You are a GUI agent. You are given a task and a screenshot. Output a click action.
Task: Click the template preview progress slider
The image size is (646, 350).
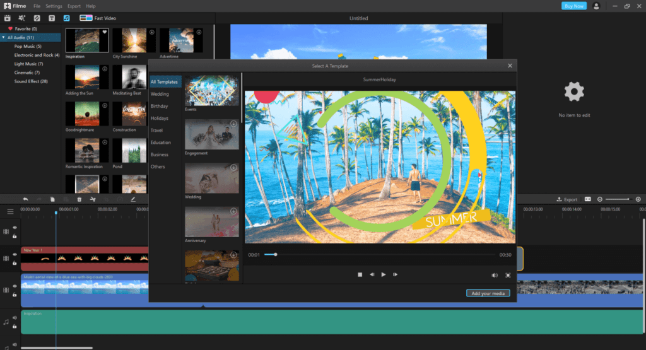[x=380, y=255]
